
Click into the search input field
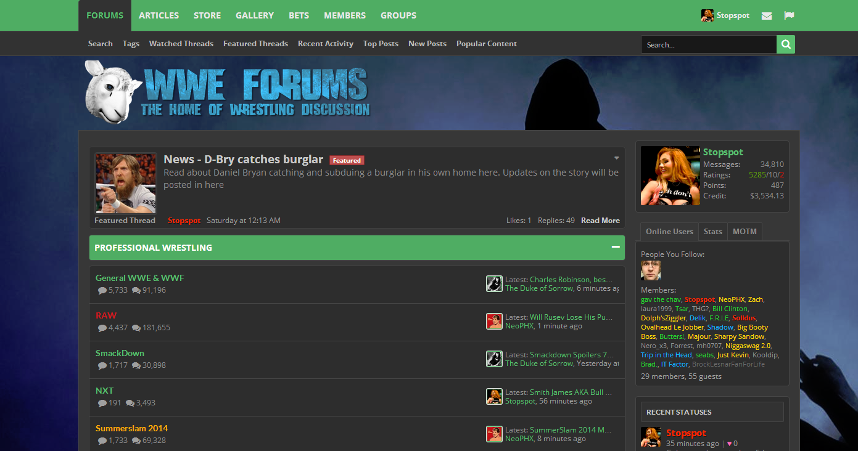709,44
